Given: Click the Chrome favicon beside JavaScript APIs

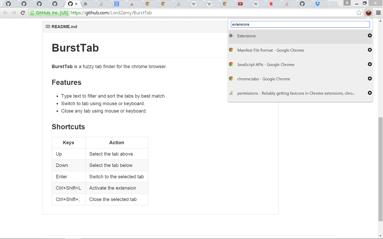Looking at the screenshot, I should coord(231,64).
